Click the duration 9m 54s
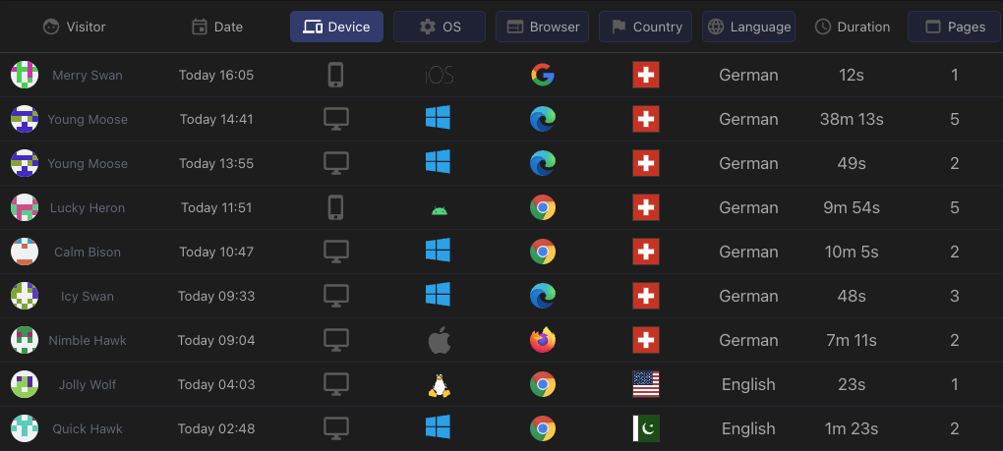This screenshot has width=1003, height=451. click(852, 207)
